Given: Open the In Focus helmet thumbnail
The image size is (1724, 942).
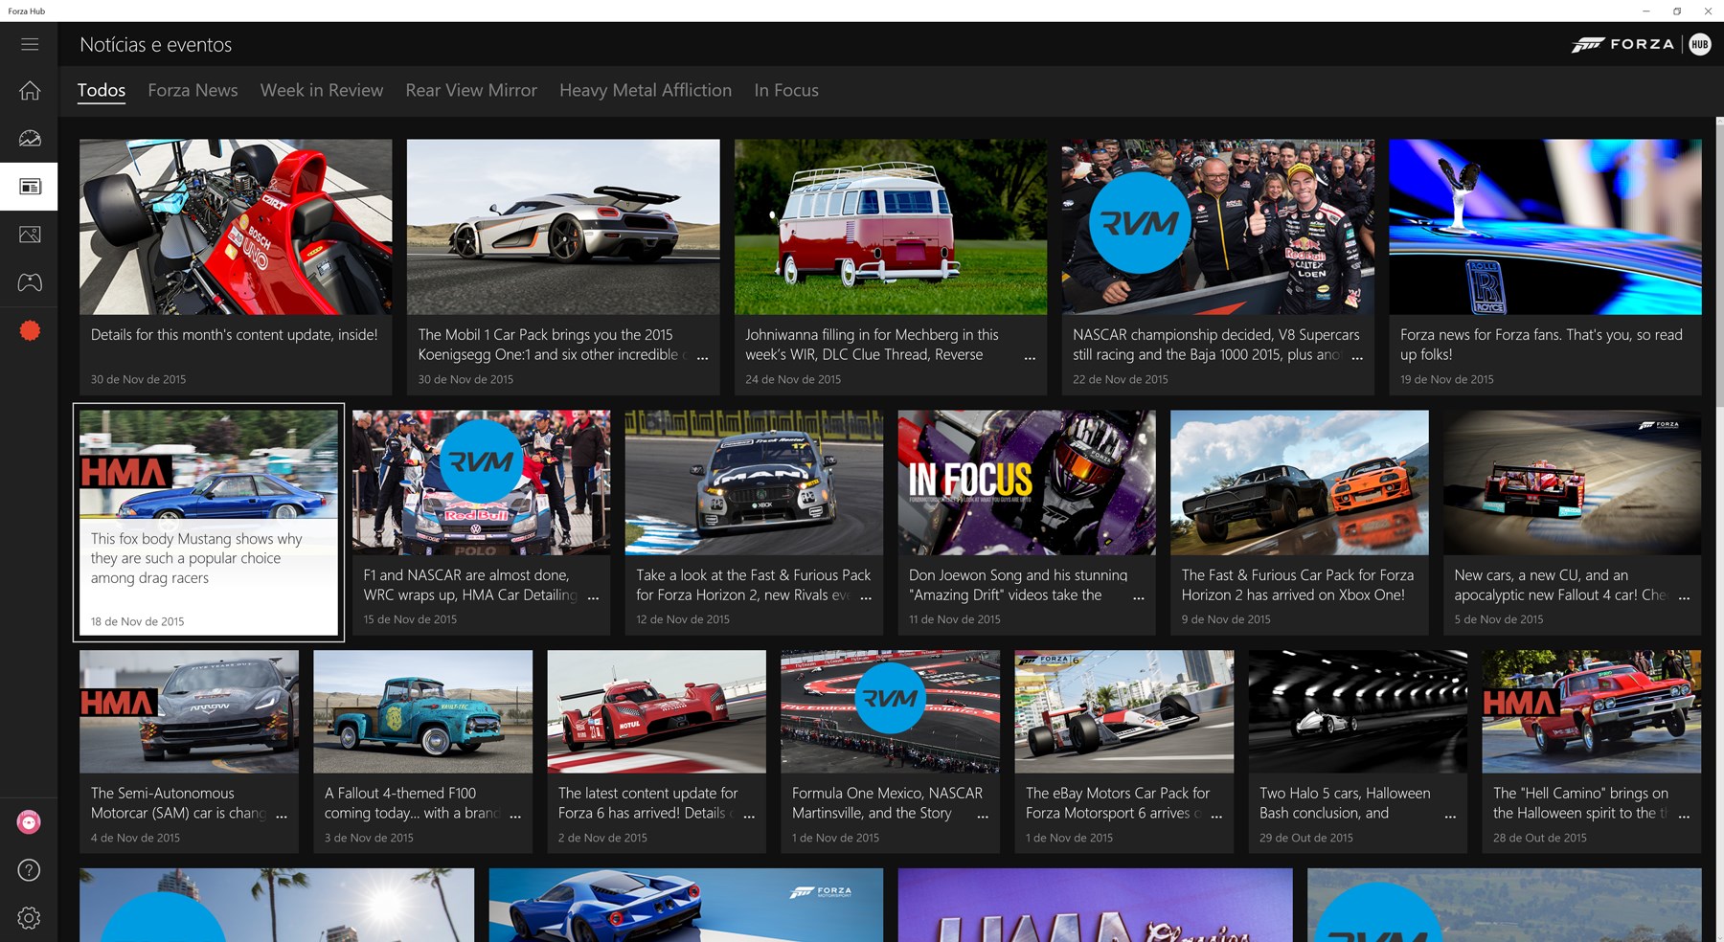Looking at the screenshot, I should click(x=1027, y=482).
